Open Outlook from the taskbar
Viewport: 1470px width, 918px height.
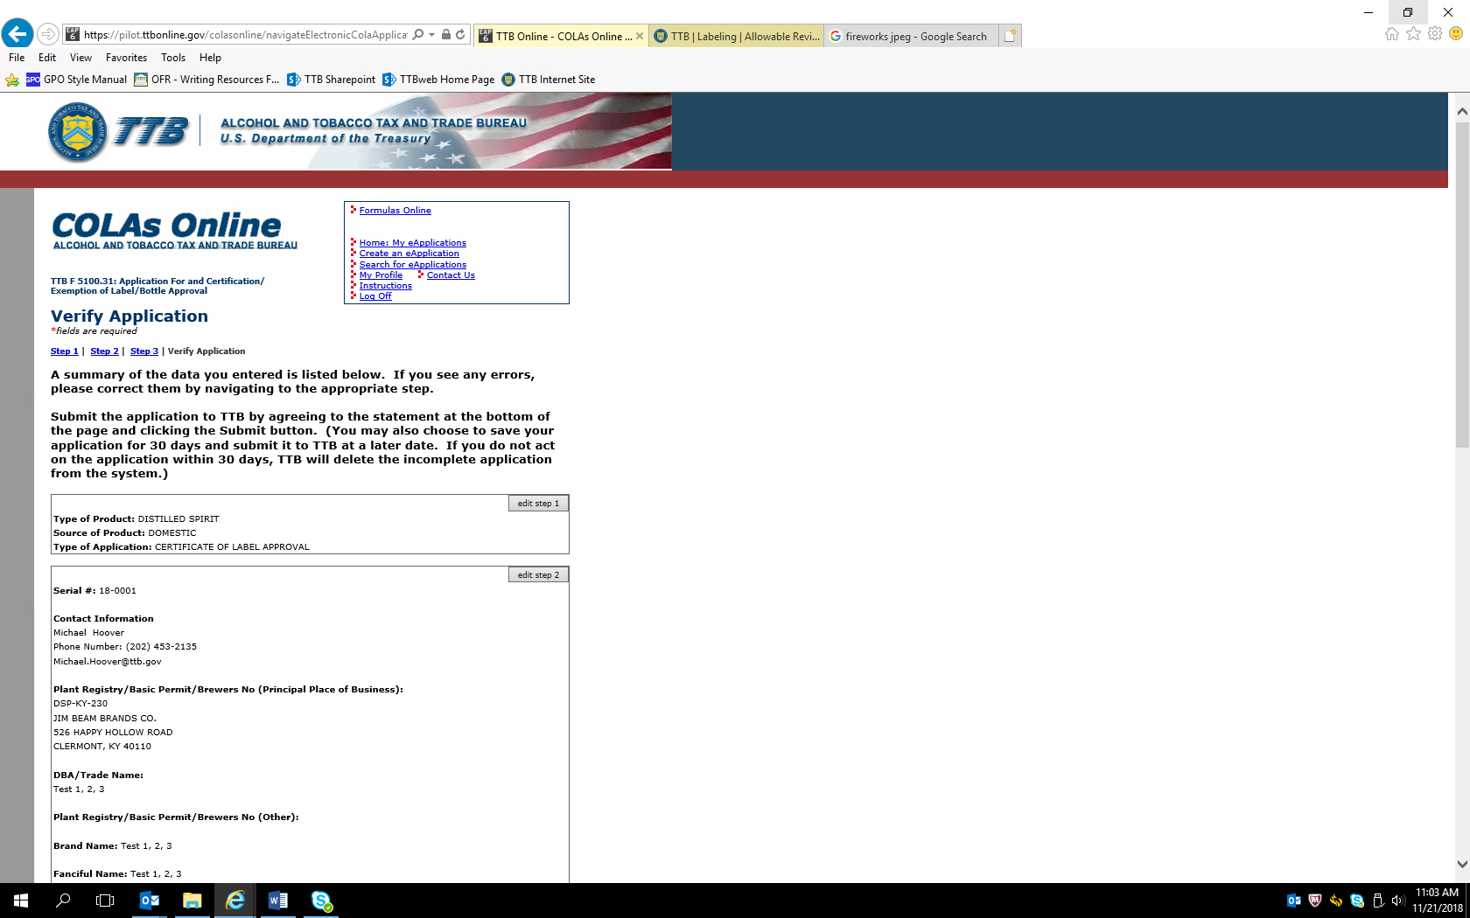(150, 901)
